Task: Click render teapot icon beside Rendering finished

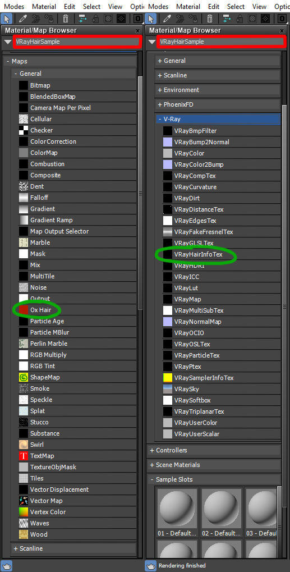Action: coord(151,566)
